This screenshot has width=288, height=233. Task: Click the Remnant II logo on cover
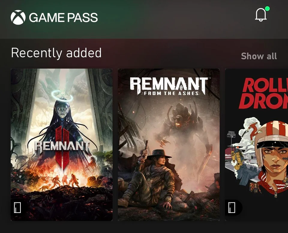[62, 147]
